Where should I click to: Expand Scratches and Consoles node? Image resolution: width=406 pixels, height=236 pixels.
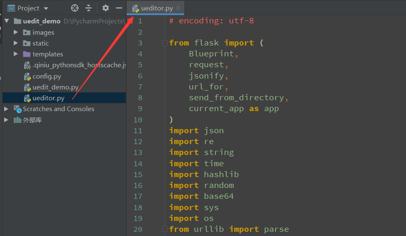[x=6, y=109]
